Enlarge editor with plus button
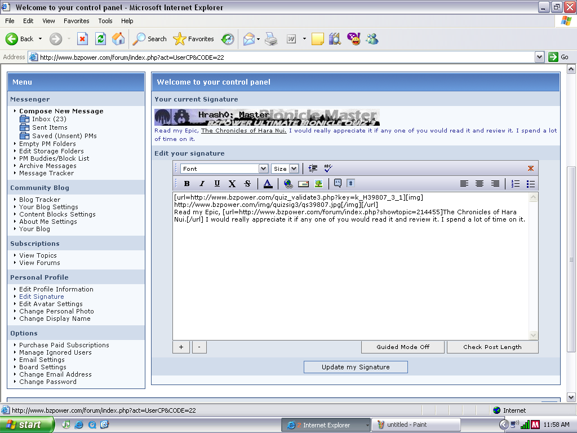This screenshot has width=577, height=433. tap(181, 347)
